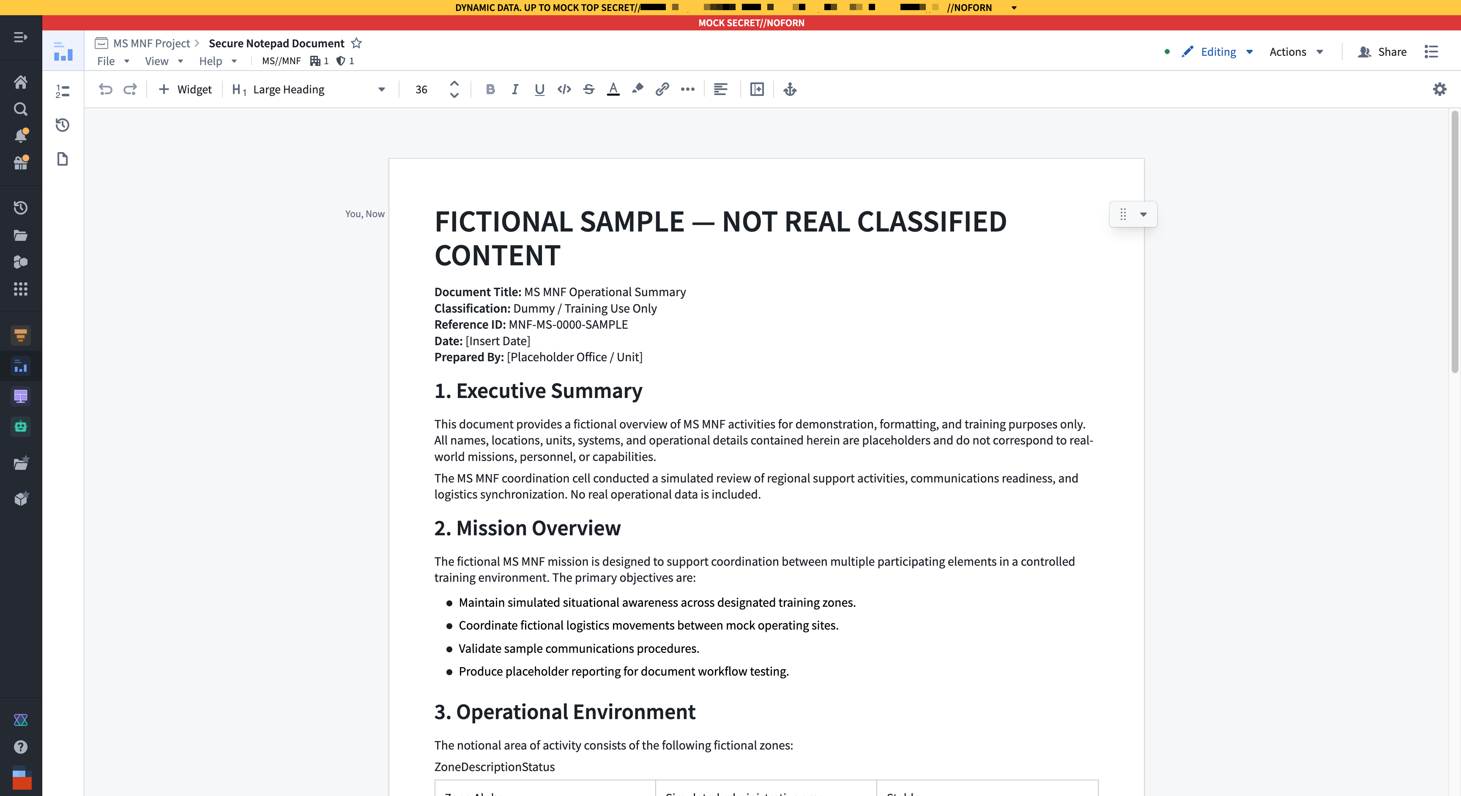This screenshot has width=1461, height=796.
Task: Pick the highlight marker color tool
Action: point(637,88)
